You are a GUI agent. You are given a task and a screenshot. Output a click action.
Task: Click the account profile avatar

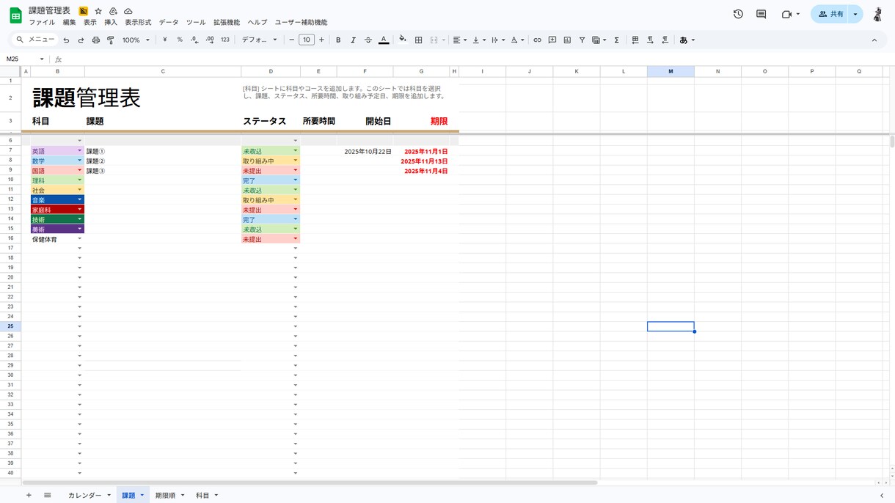pyautogui.click(x=877, y=14)
